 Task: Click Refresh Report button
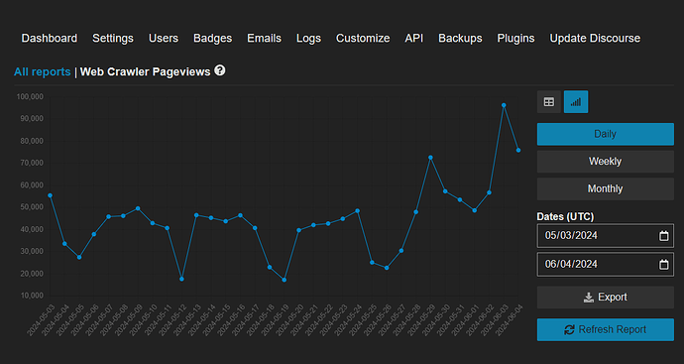[x=606, y=329]
